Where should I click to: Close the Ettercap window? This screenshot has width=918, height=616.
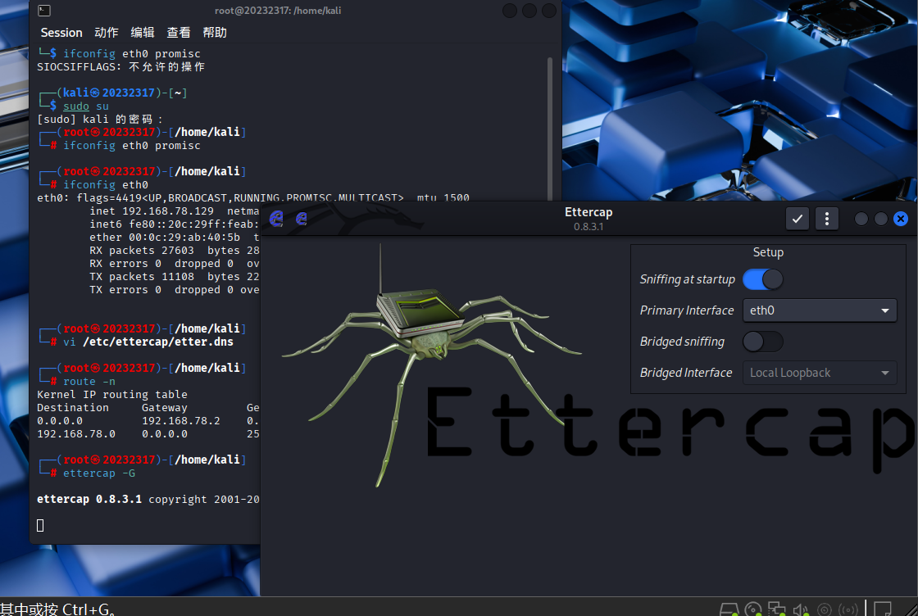[901, 219]
